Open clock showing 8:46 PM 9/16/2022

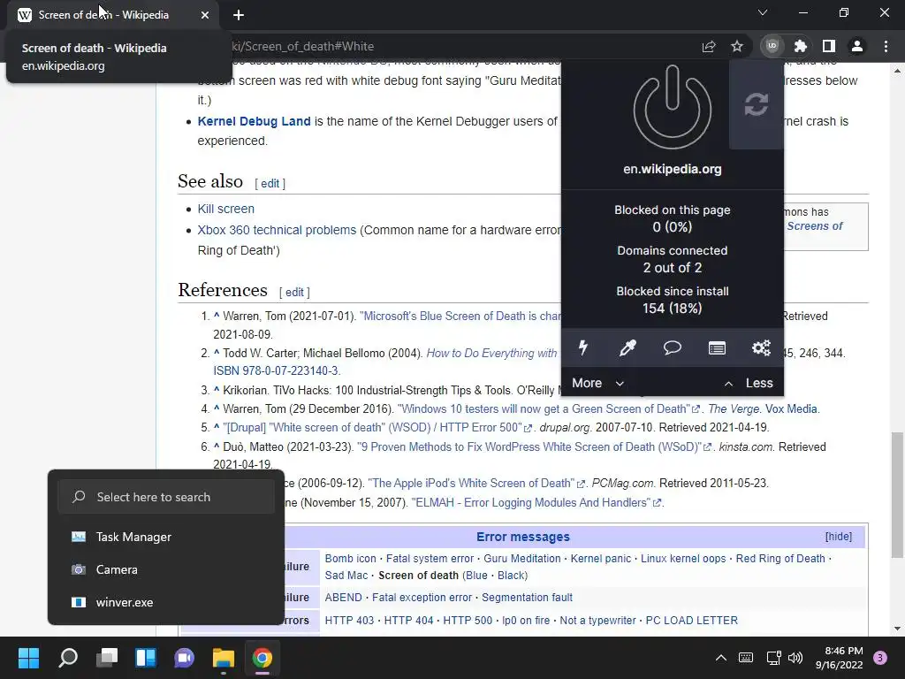pos(840,658)
